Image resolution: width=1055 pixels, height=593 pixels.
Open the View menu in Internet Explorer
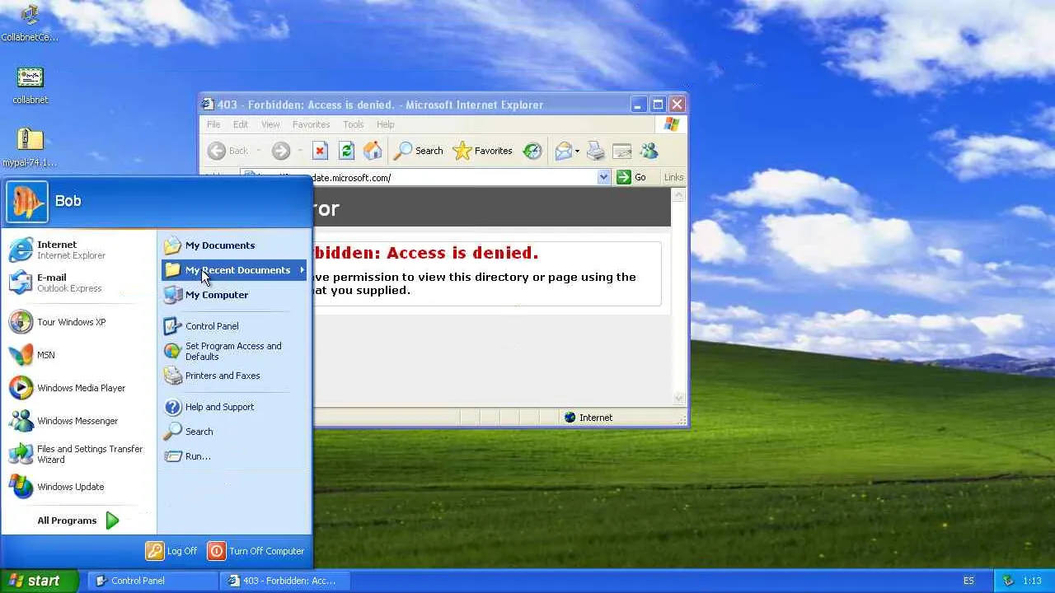pos(270,124)
